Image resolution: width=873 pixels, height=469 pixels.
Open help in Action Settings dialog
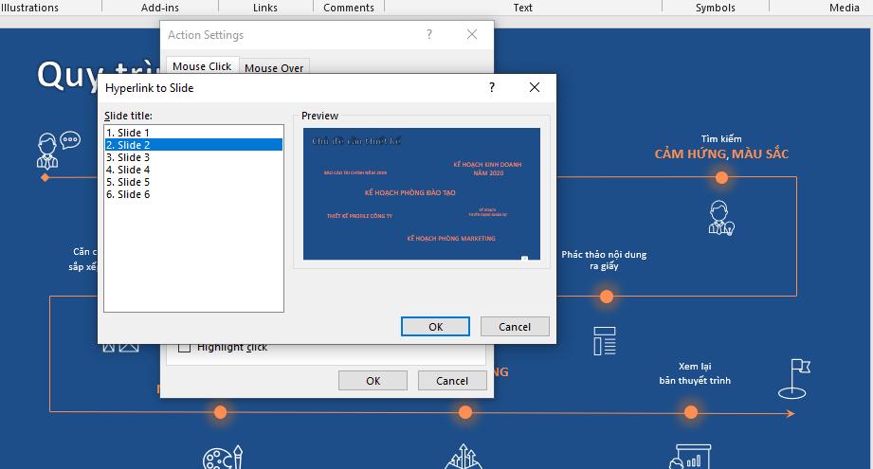429,34
